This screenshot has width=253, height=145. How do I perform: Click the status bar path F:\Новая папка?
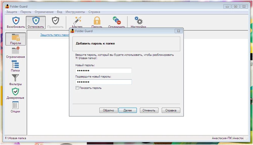pyautogui.click(x=15, y=138)
